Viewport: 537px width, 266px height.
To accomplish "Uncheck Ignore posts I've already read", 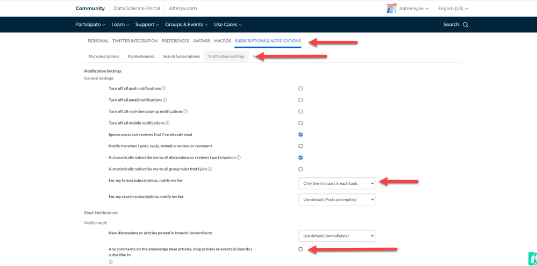I will [x=300, y=134].
